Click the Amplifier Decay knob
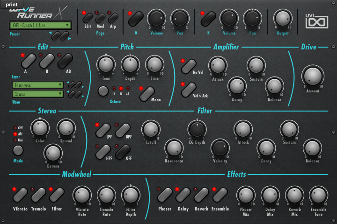Viewport: 337px width, 224px height. coord(237,86)
